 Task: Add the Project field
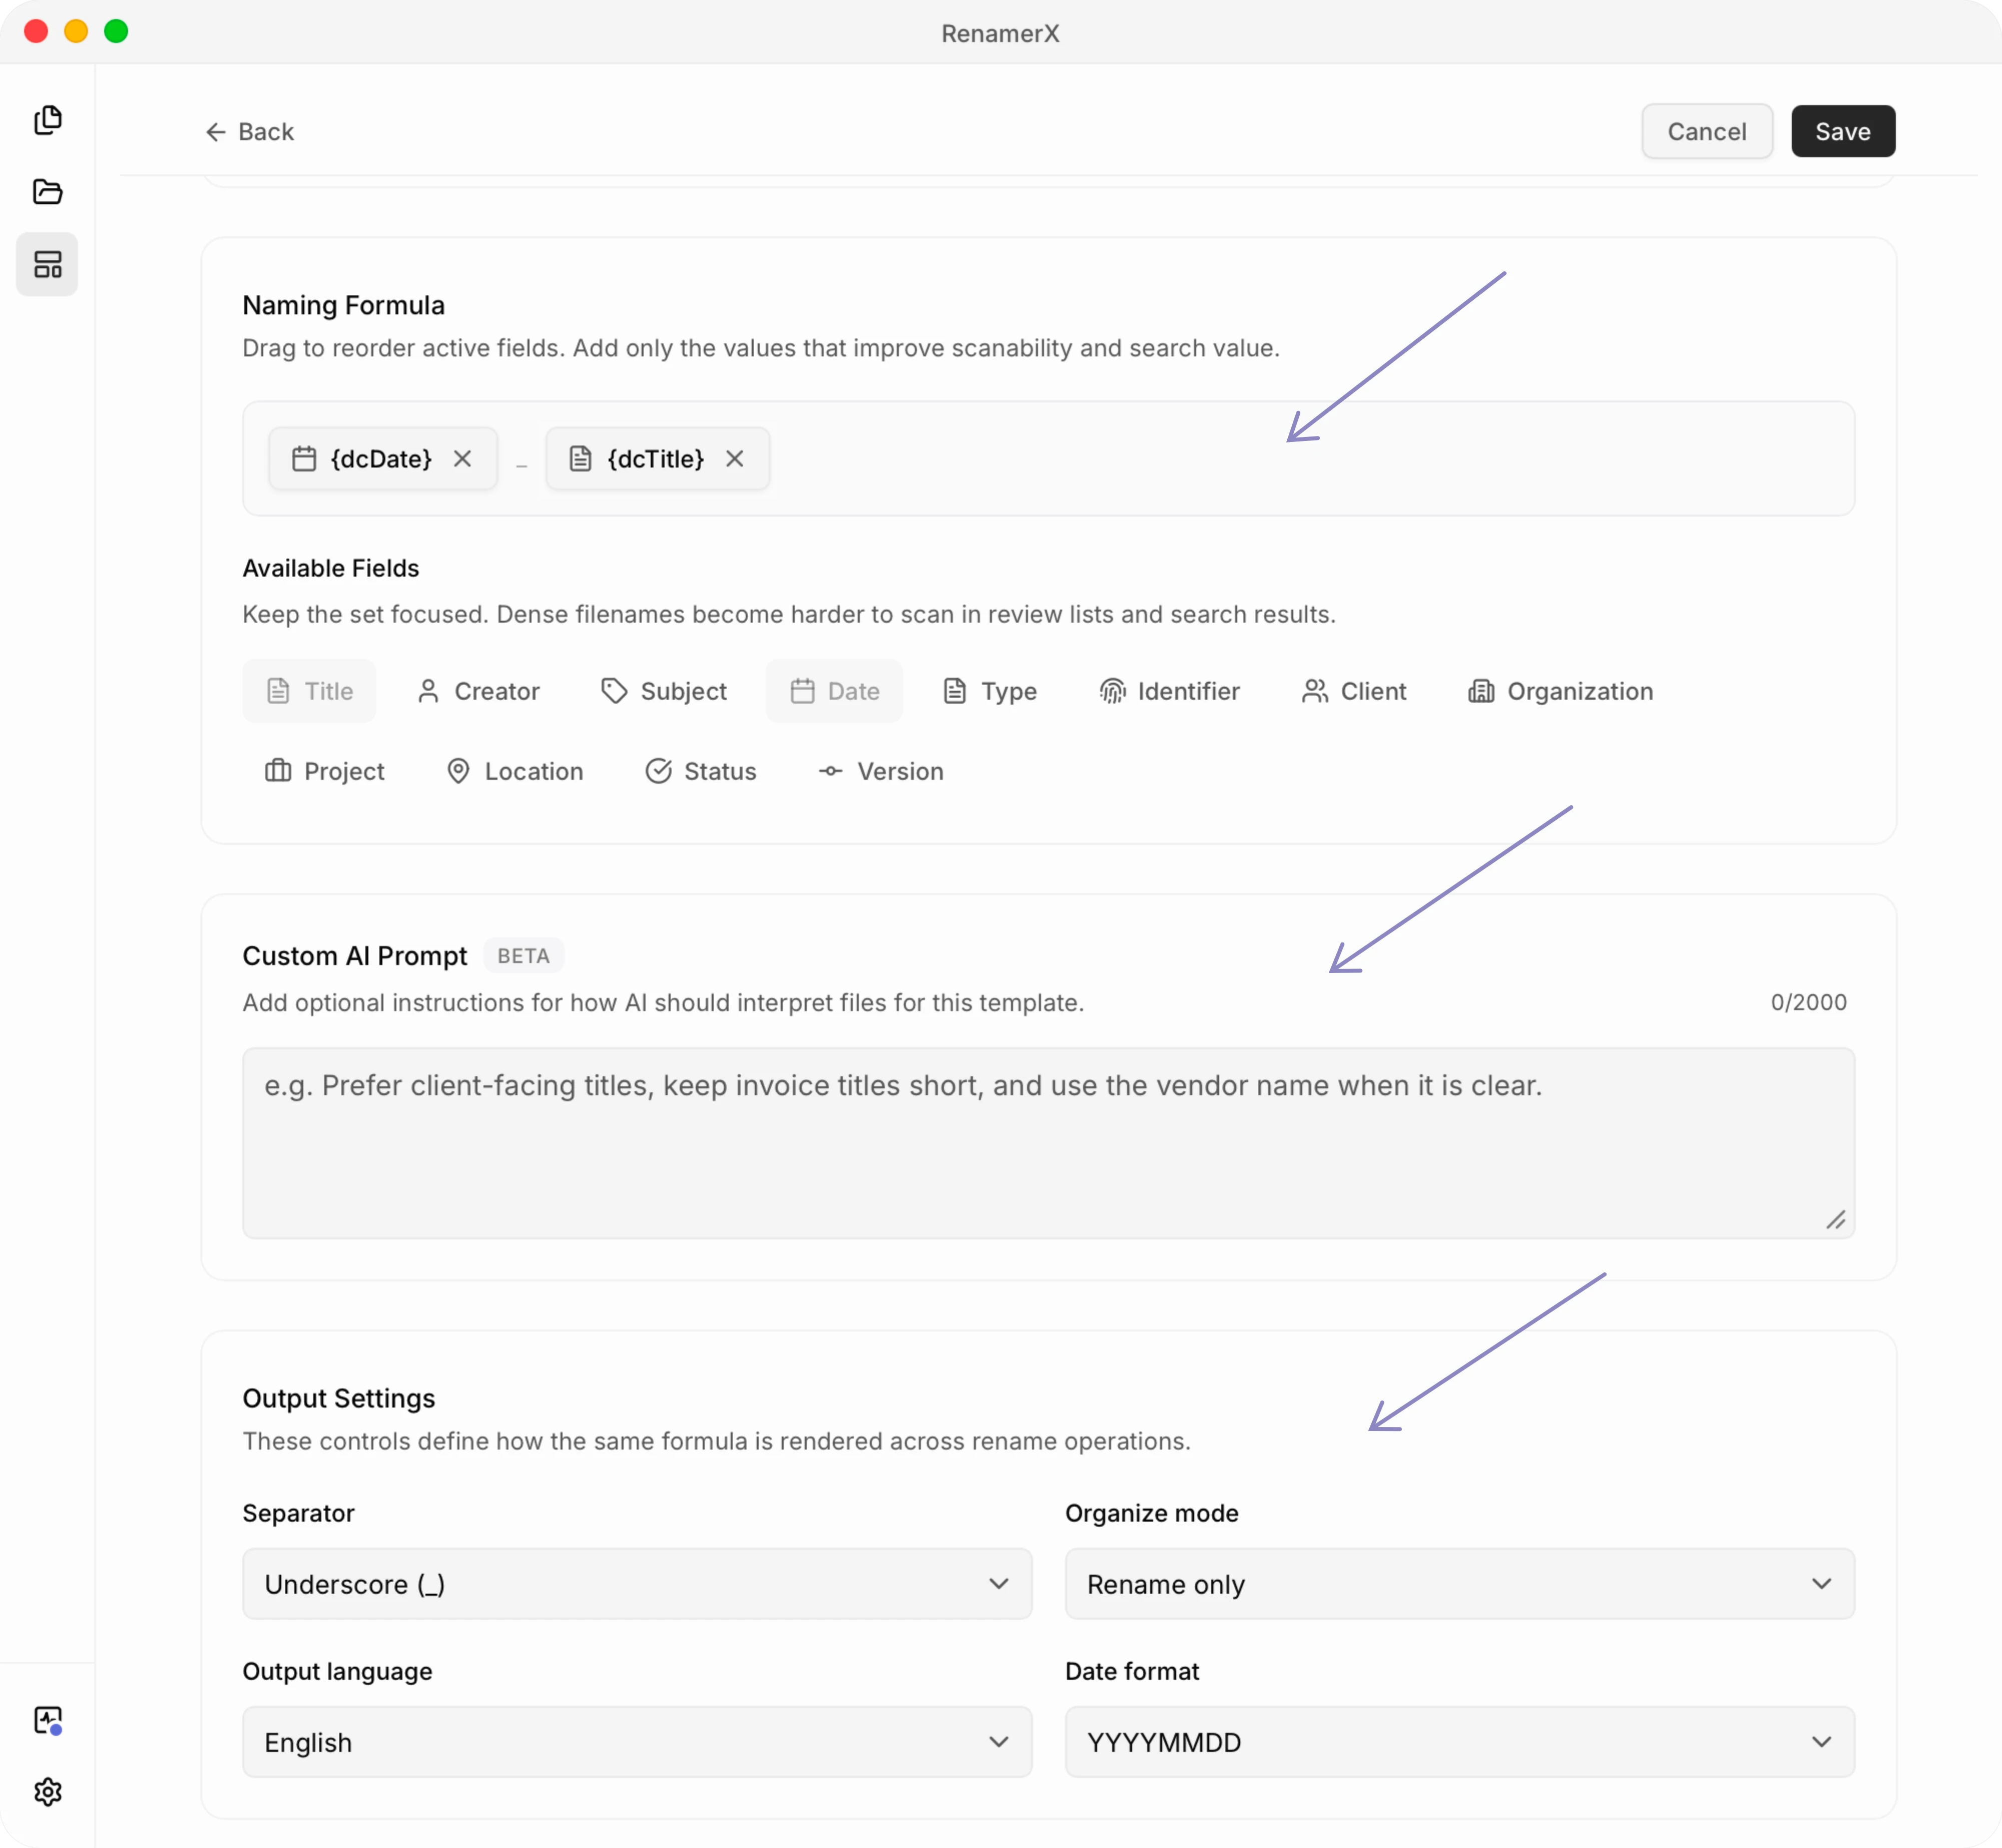325,771
